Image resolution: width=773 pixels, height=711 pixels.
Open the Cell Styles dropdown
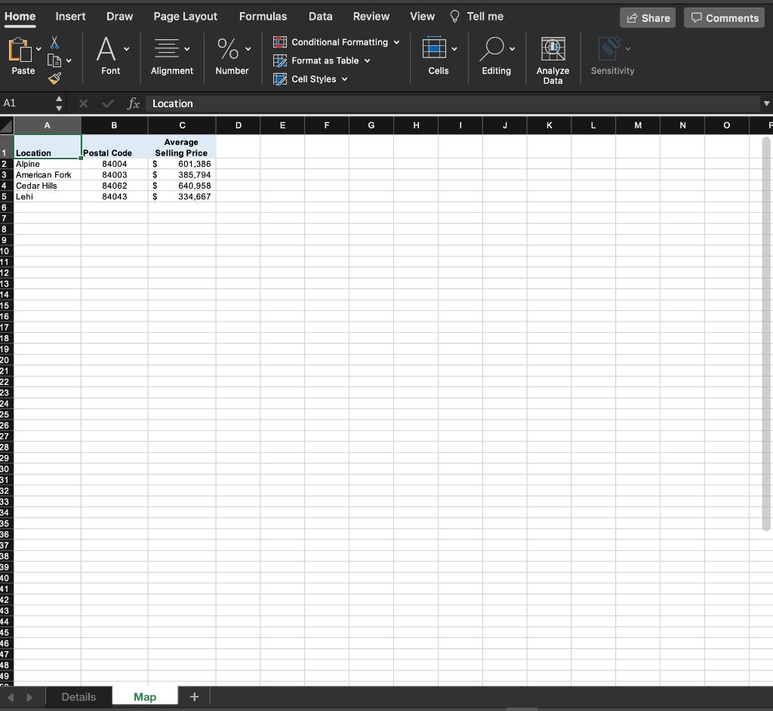coord(310,78)
